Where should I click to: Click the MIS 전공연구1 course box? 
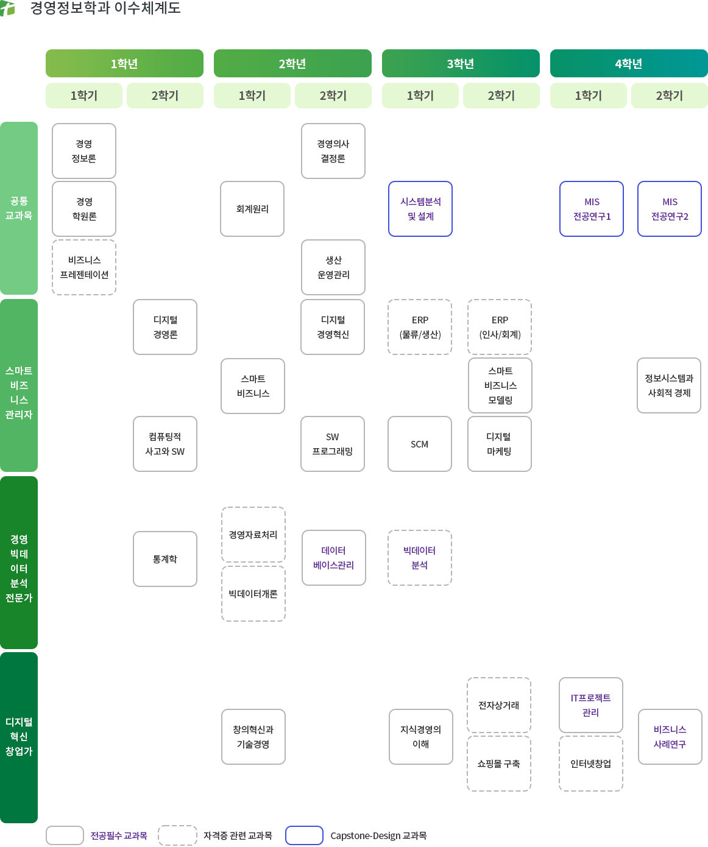click(592, 209)
